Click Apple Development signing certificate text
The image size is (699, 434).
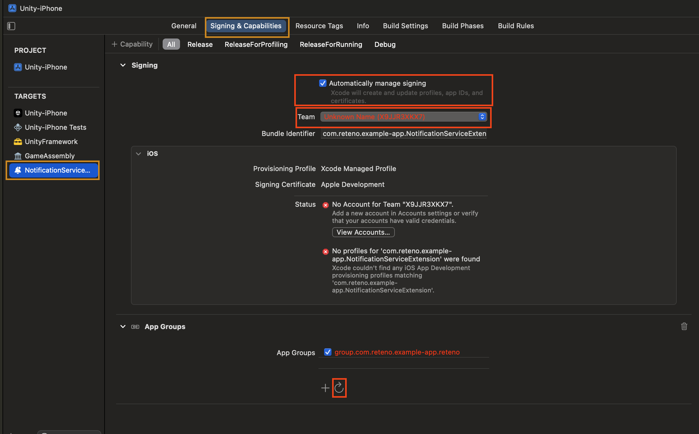353,184
